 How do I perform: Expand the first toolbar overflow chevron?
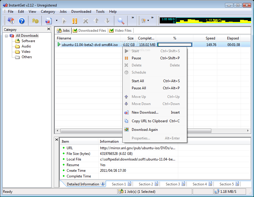coord(133,18)
